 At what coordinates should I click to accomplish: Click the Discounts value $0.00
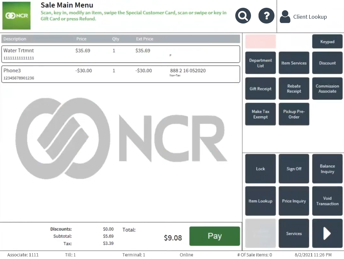point(108,229)
